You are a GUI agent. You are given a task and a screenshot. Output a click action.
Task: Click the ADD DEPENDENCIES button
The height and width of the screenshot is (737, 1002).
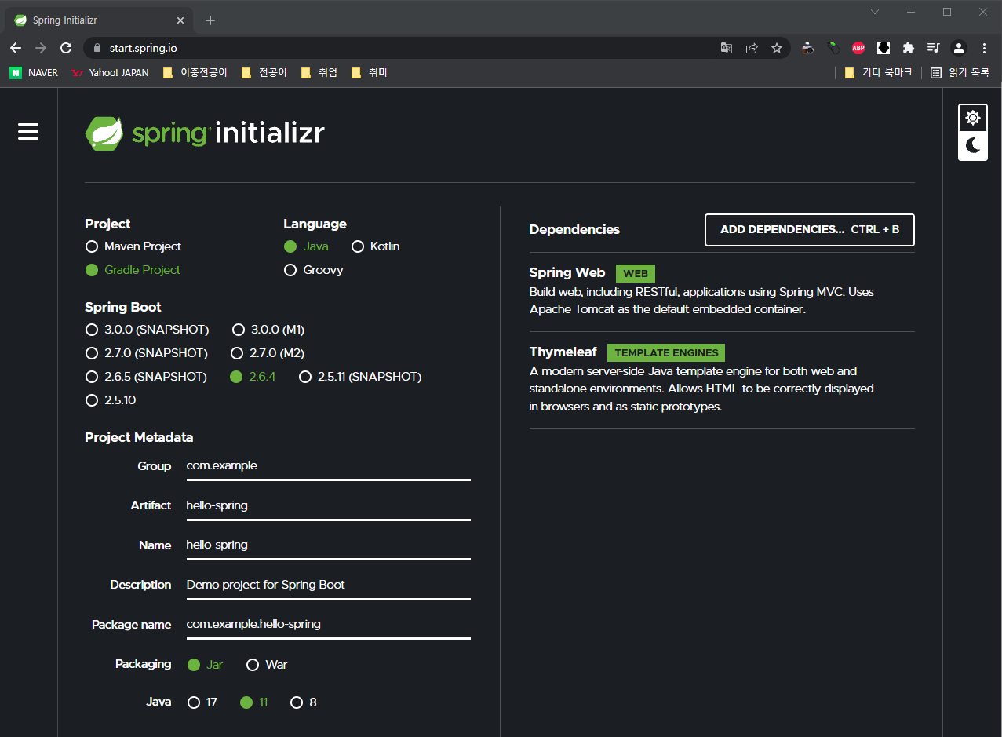click(810, 230)
